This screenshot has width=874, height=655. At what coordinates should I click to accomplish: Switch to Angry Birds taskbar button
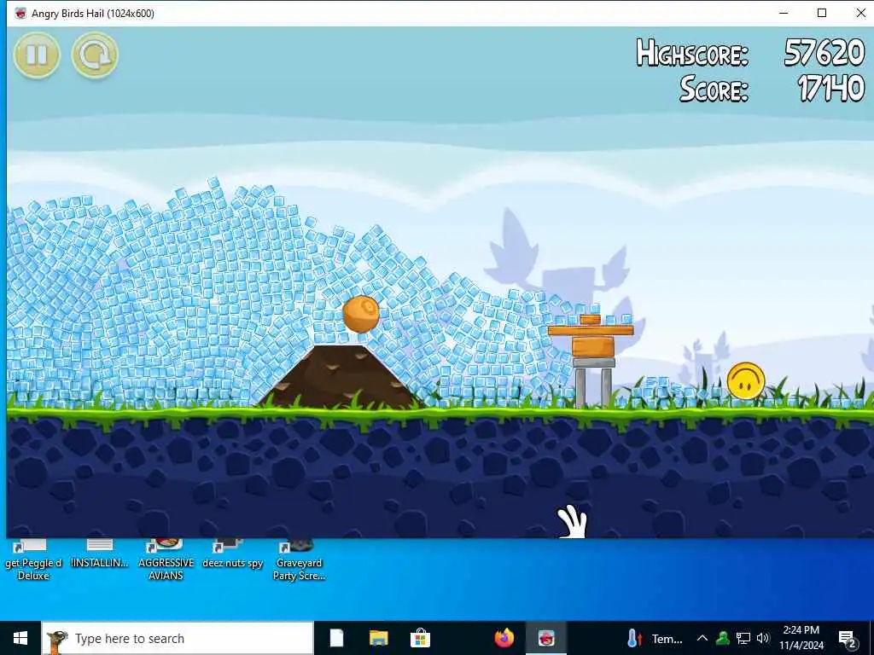[x=546, y=638]
